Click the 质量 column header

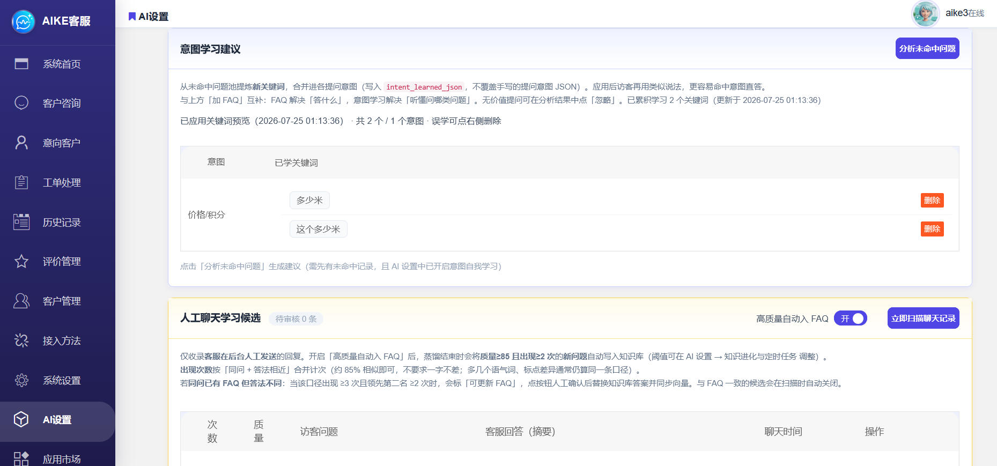coord(259,431)
